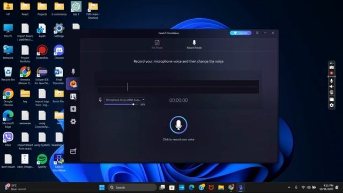Click inside the recording waveform track

point(178,87)
